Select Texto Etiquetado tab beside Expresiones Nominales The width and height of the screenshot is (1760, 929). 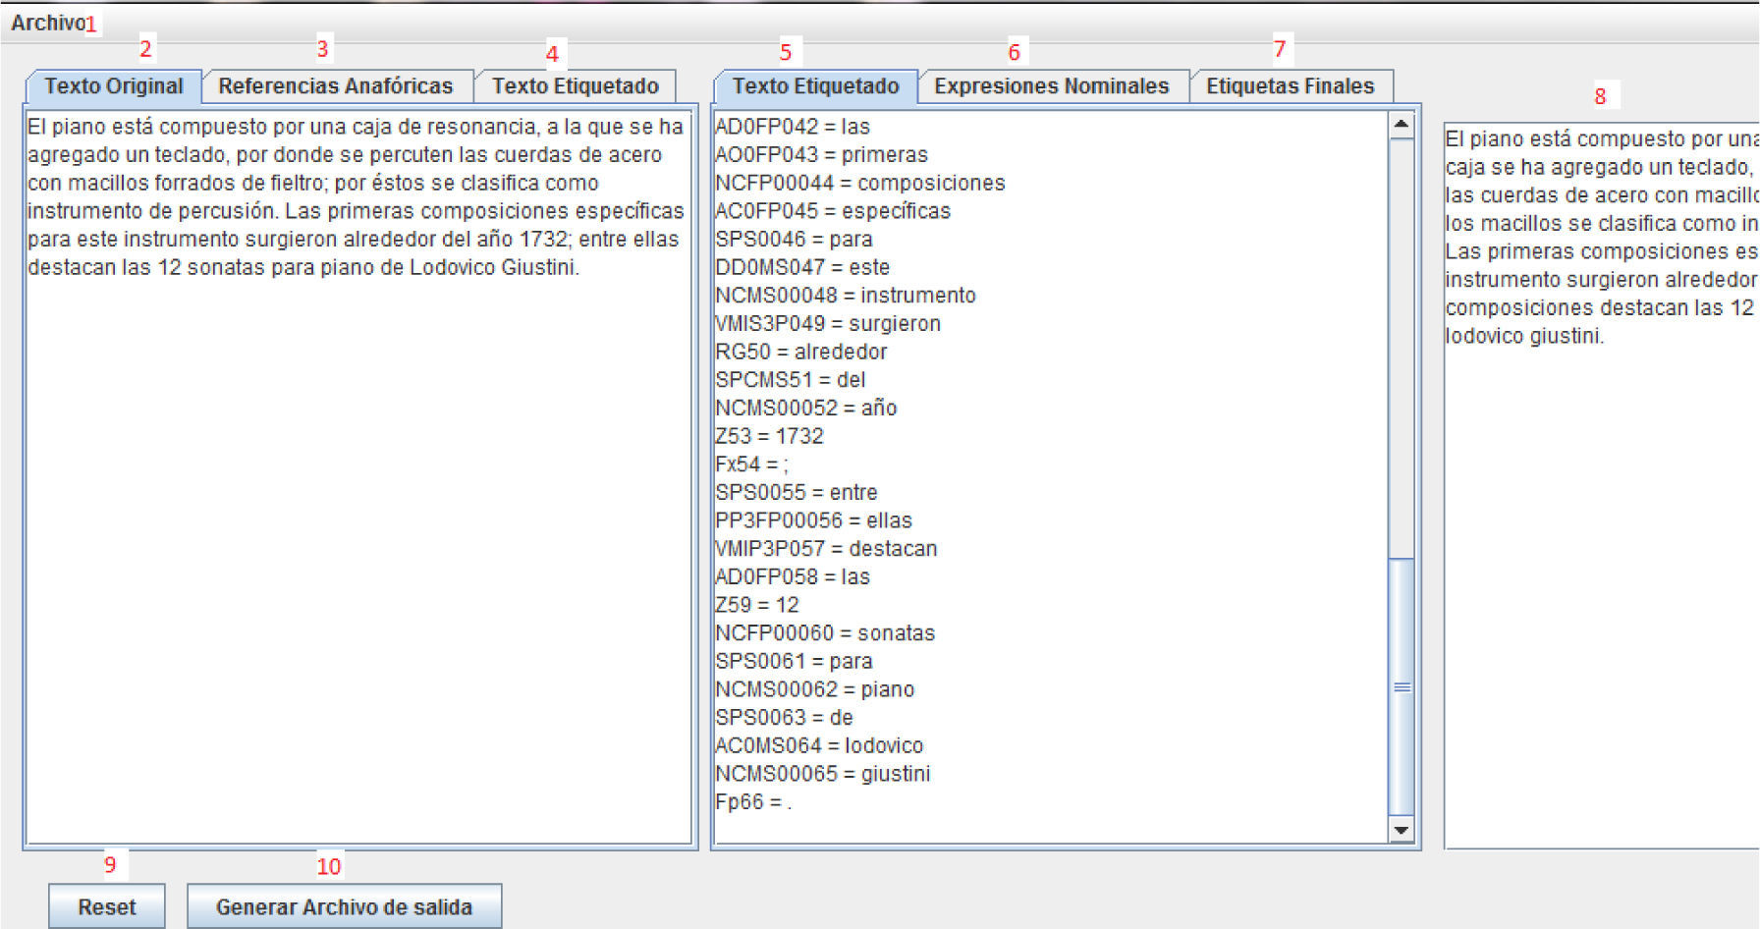[815, 86]
